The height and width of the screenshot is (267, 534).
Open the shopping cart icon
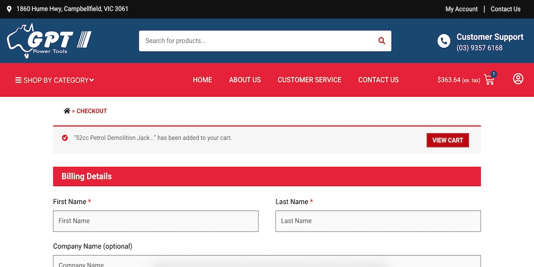coord(489,80)
